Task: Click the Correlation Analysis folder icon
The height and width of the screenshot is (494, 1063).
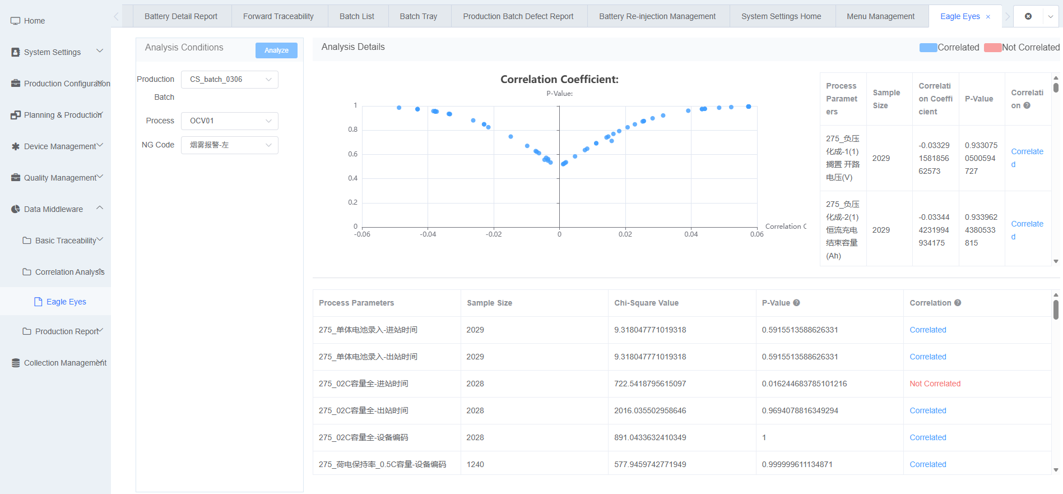Action: point(27,272)
